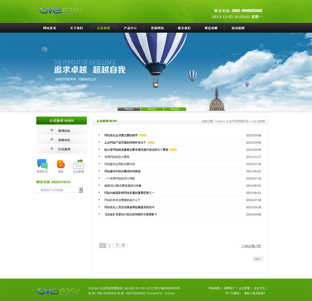This screenshot has width=312, height=301.
Task: Open the 集团论坛 forum chat icon
Action: click(x=42, y=164)
